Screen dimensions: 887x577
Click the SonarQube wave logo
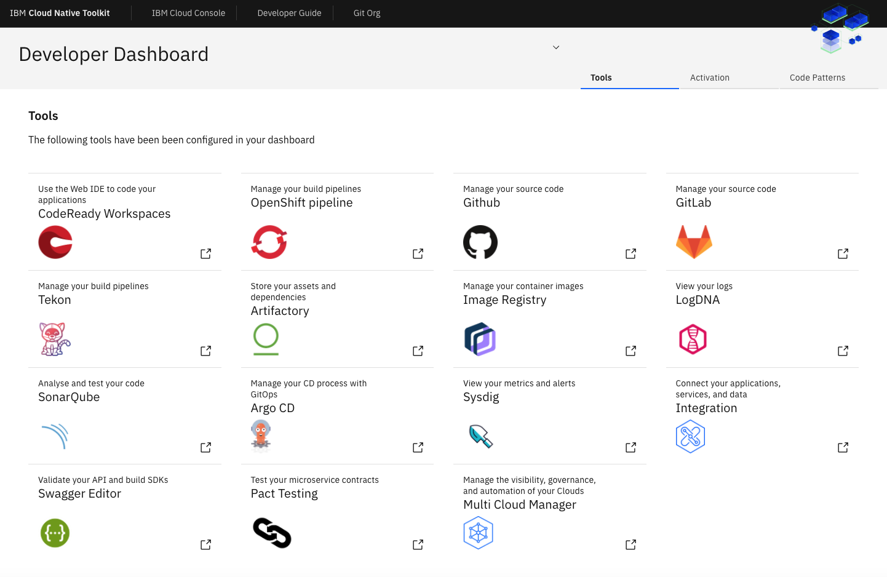point(55,436)
